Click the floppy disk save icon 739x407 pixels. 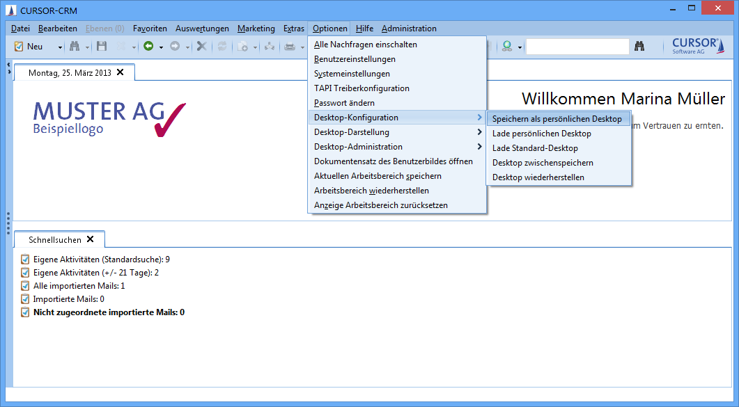[102, 47]
